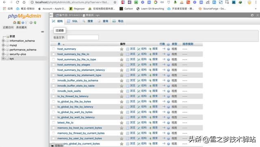Collapse the navigation panel link icon

(43, 32)
